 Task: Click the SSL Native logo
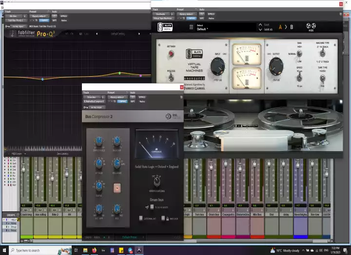[x=173, y=116]
